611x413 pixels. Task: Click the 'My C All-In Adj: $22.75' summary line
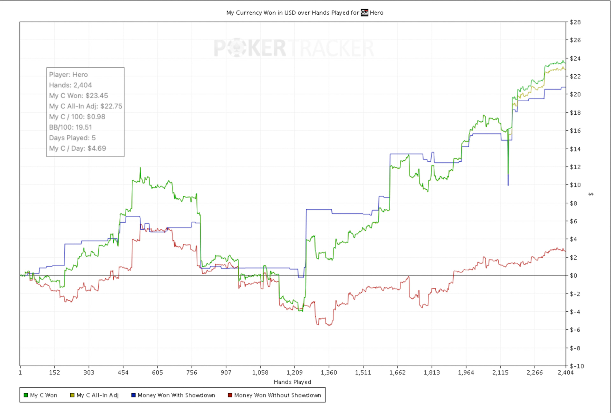coord(86,106)
